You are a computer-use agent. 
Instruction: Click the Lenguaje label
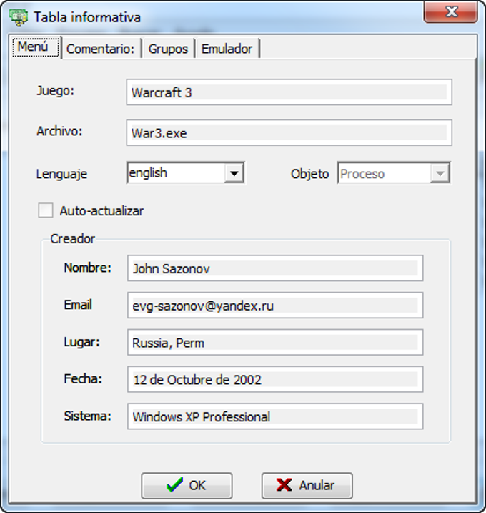coord(61,174)
